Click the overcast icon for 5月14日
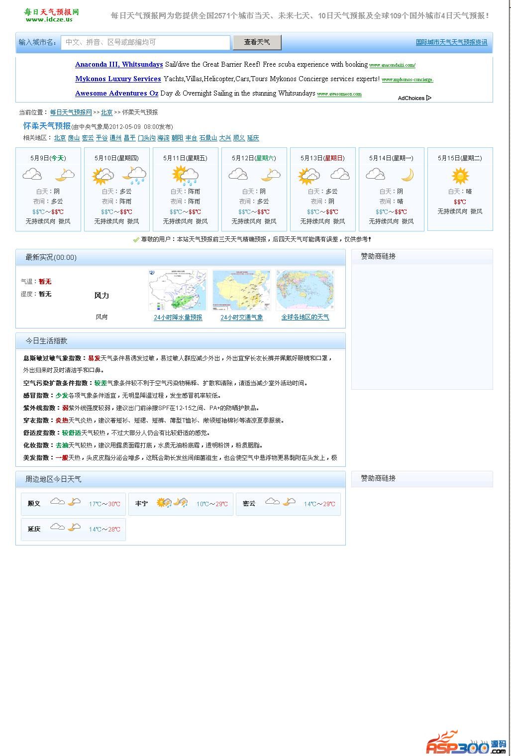The width and height of the screenshot is (511, 756). pos(375,174)
